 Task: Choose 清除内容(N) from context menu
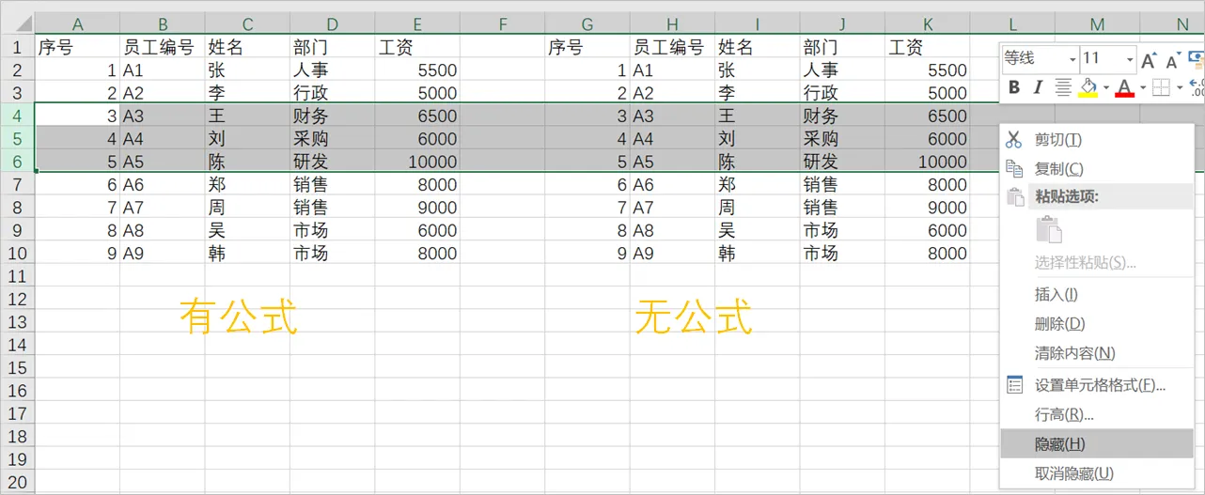pyautogui.click(x=1097, y=353)
